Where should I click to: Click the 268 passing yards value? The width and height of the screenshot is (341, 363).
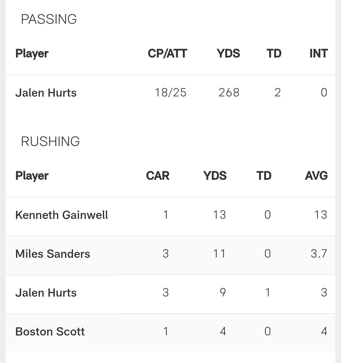pyautogui.click(x=229, y=93)
